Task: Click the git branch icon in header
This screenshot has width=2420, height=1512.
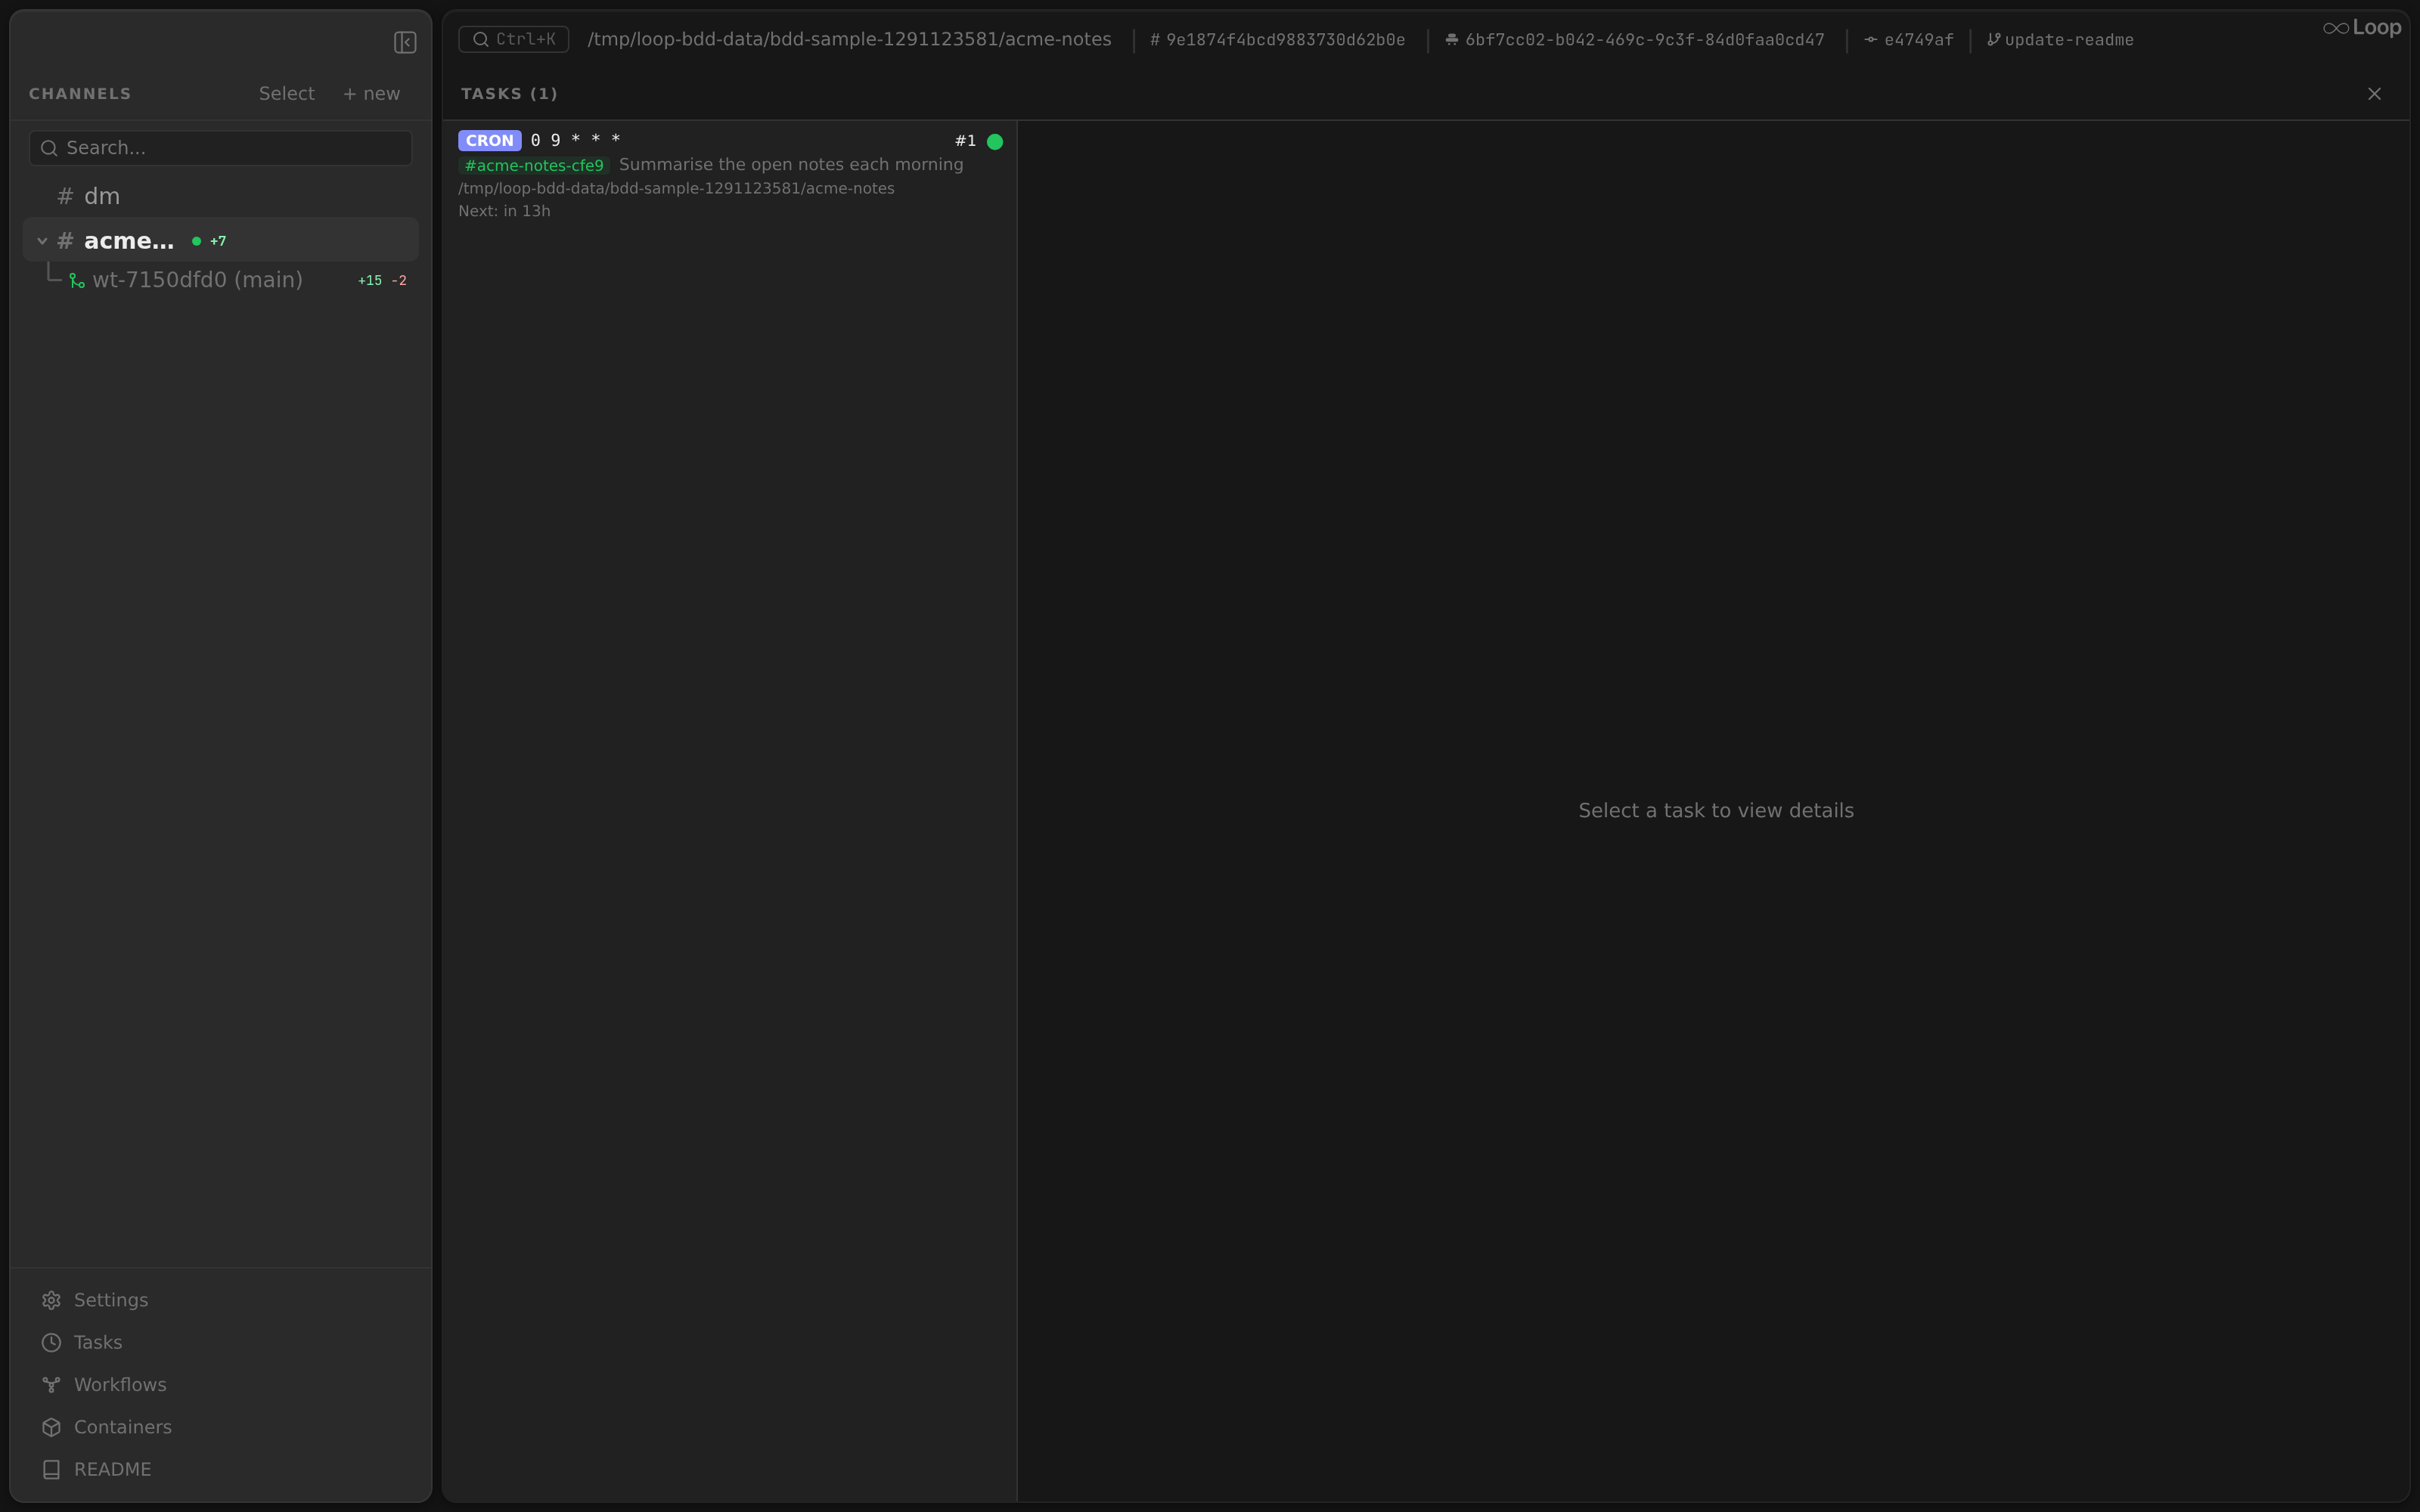Action: click(1993, 40)
